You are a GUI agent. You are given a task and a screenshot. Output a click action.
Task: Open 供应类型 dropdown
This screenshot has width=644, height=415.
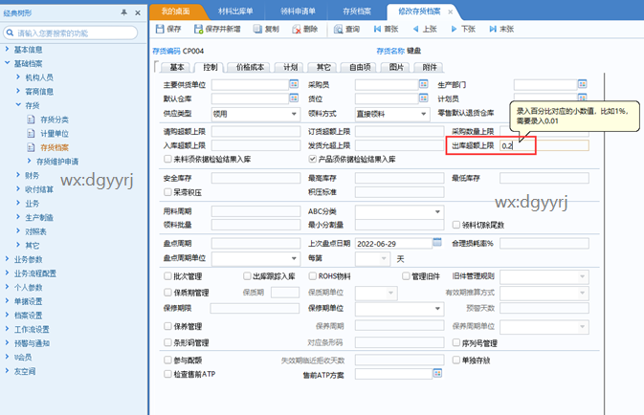(294, 114)
